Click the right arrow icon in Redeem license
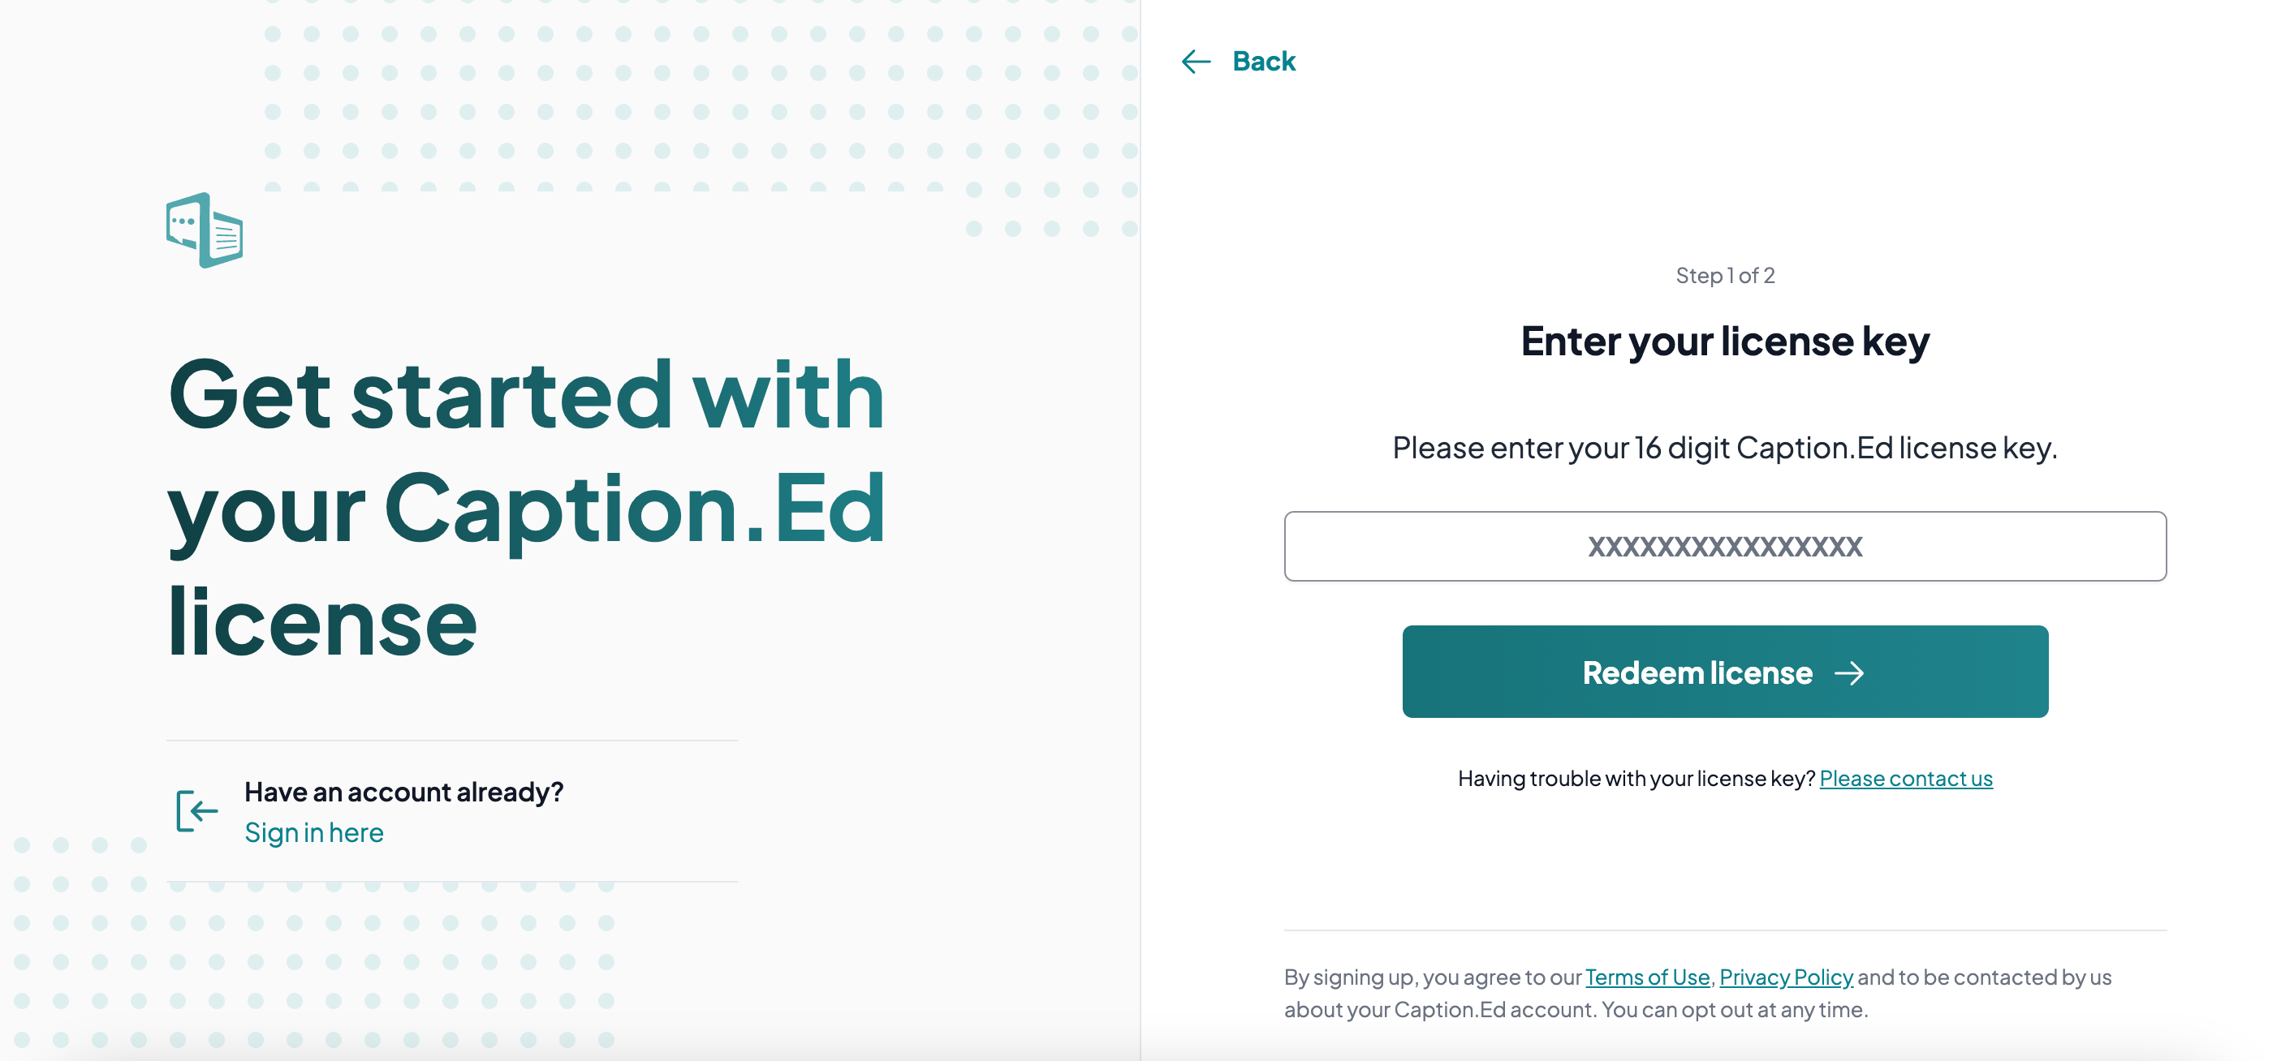The image size is (2294, 1061). point(1850,673)
